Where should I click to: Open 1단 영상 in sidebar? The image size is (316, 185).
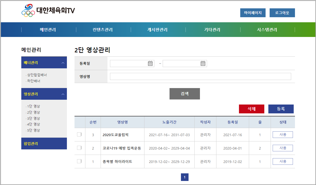click(x=33, y=106)
